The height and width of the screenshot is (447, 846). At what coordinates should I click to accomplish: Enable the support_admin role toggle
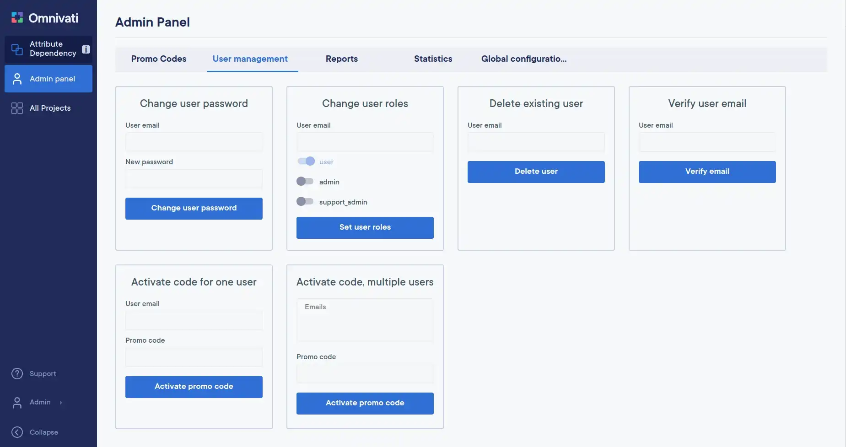click(305, 201)
